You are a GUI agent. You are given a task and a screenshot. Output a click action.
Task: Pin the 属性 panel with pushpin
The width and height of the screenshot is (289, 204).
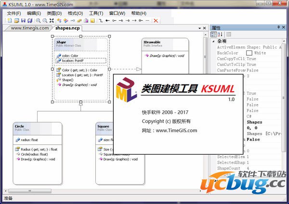click(278, 28)
